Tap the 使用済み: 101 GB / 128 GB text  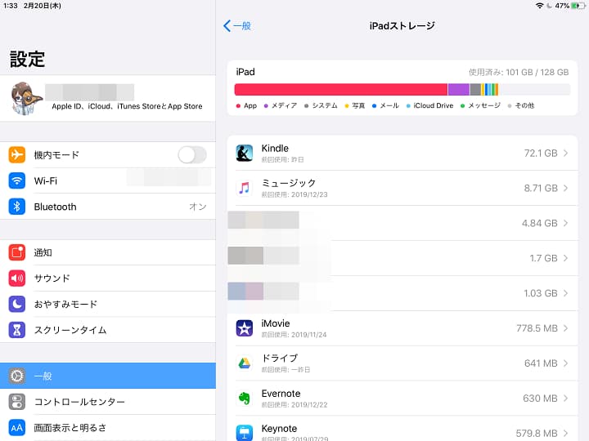519,72
